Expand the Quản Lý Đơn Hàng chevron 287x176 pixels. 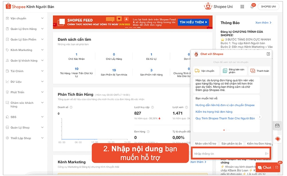click(x=42, y=29)
